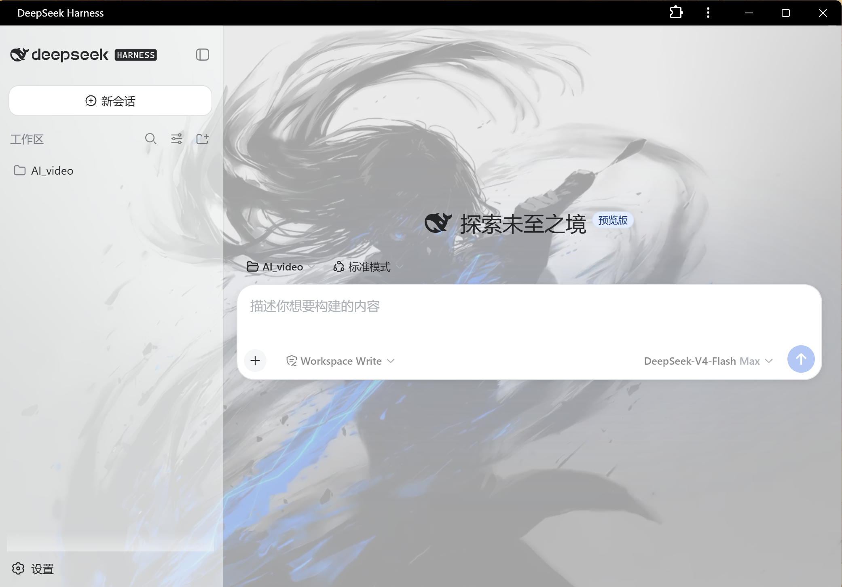Add a new workspace folder
This screenshot has height=587, width=842.
point(202,139)
